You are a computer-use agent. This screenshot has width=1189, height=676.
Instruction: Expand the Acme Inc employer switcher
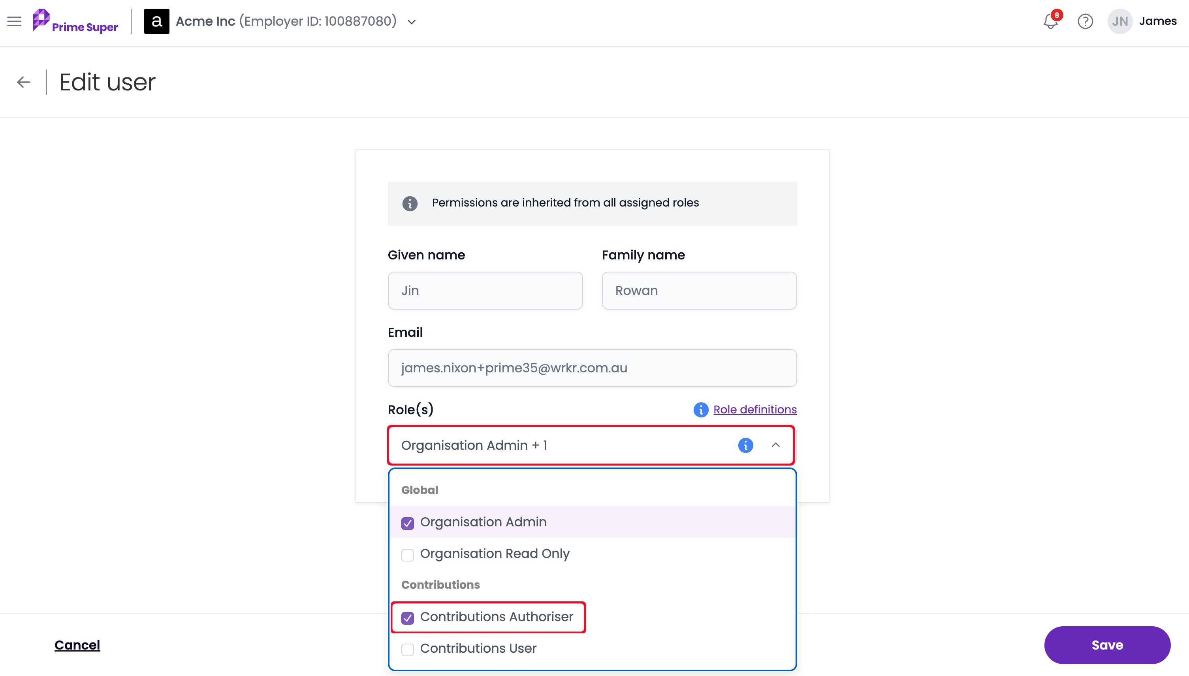tap(412, 22)
